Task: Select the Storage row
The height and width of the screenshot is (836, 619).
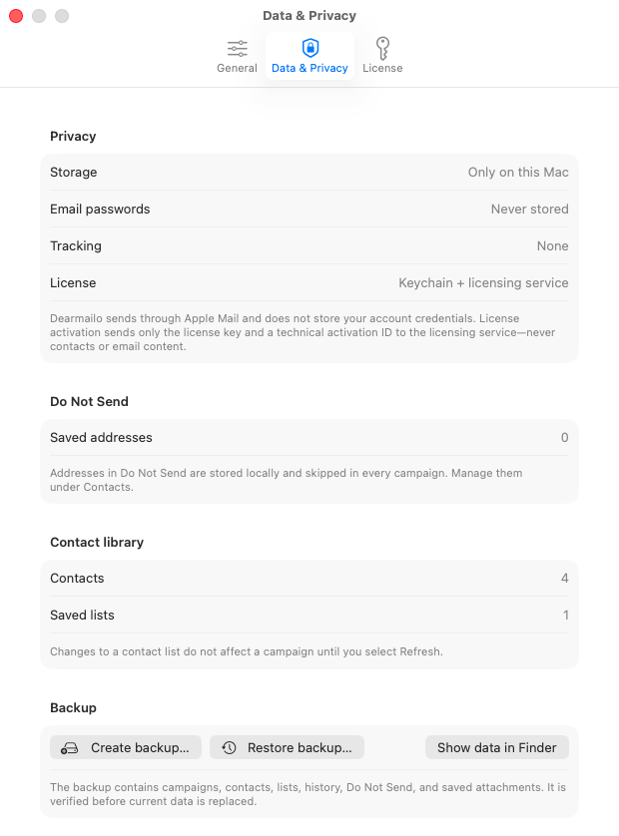Action: tap(309, 173)
